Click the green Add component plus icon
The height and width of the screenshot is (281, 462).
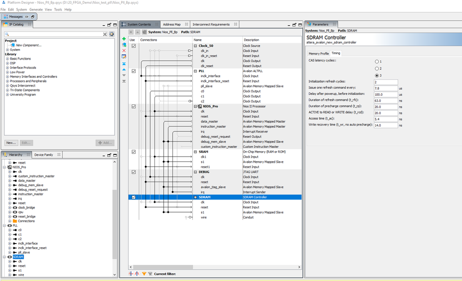(124, 39)
